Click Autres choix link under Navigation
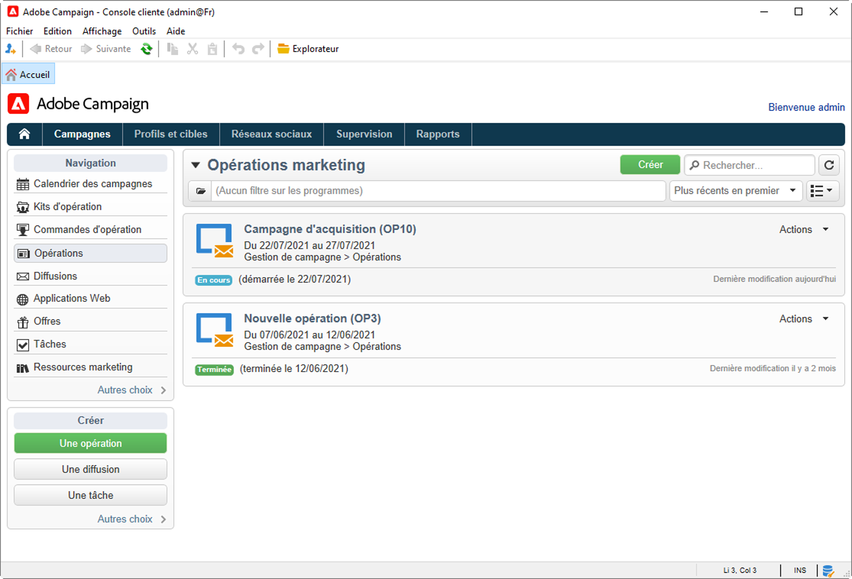852x579 pixels. (x=125, y=390)
